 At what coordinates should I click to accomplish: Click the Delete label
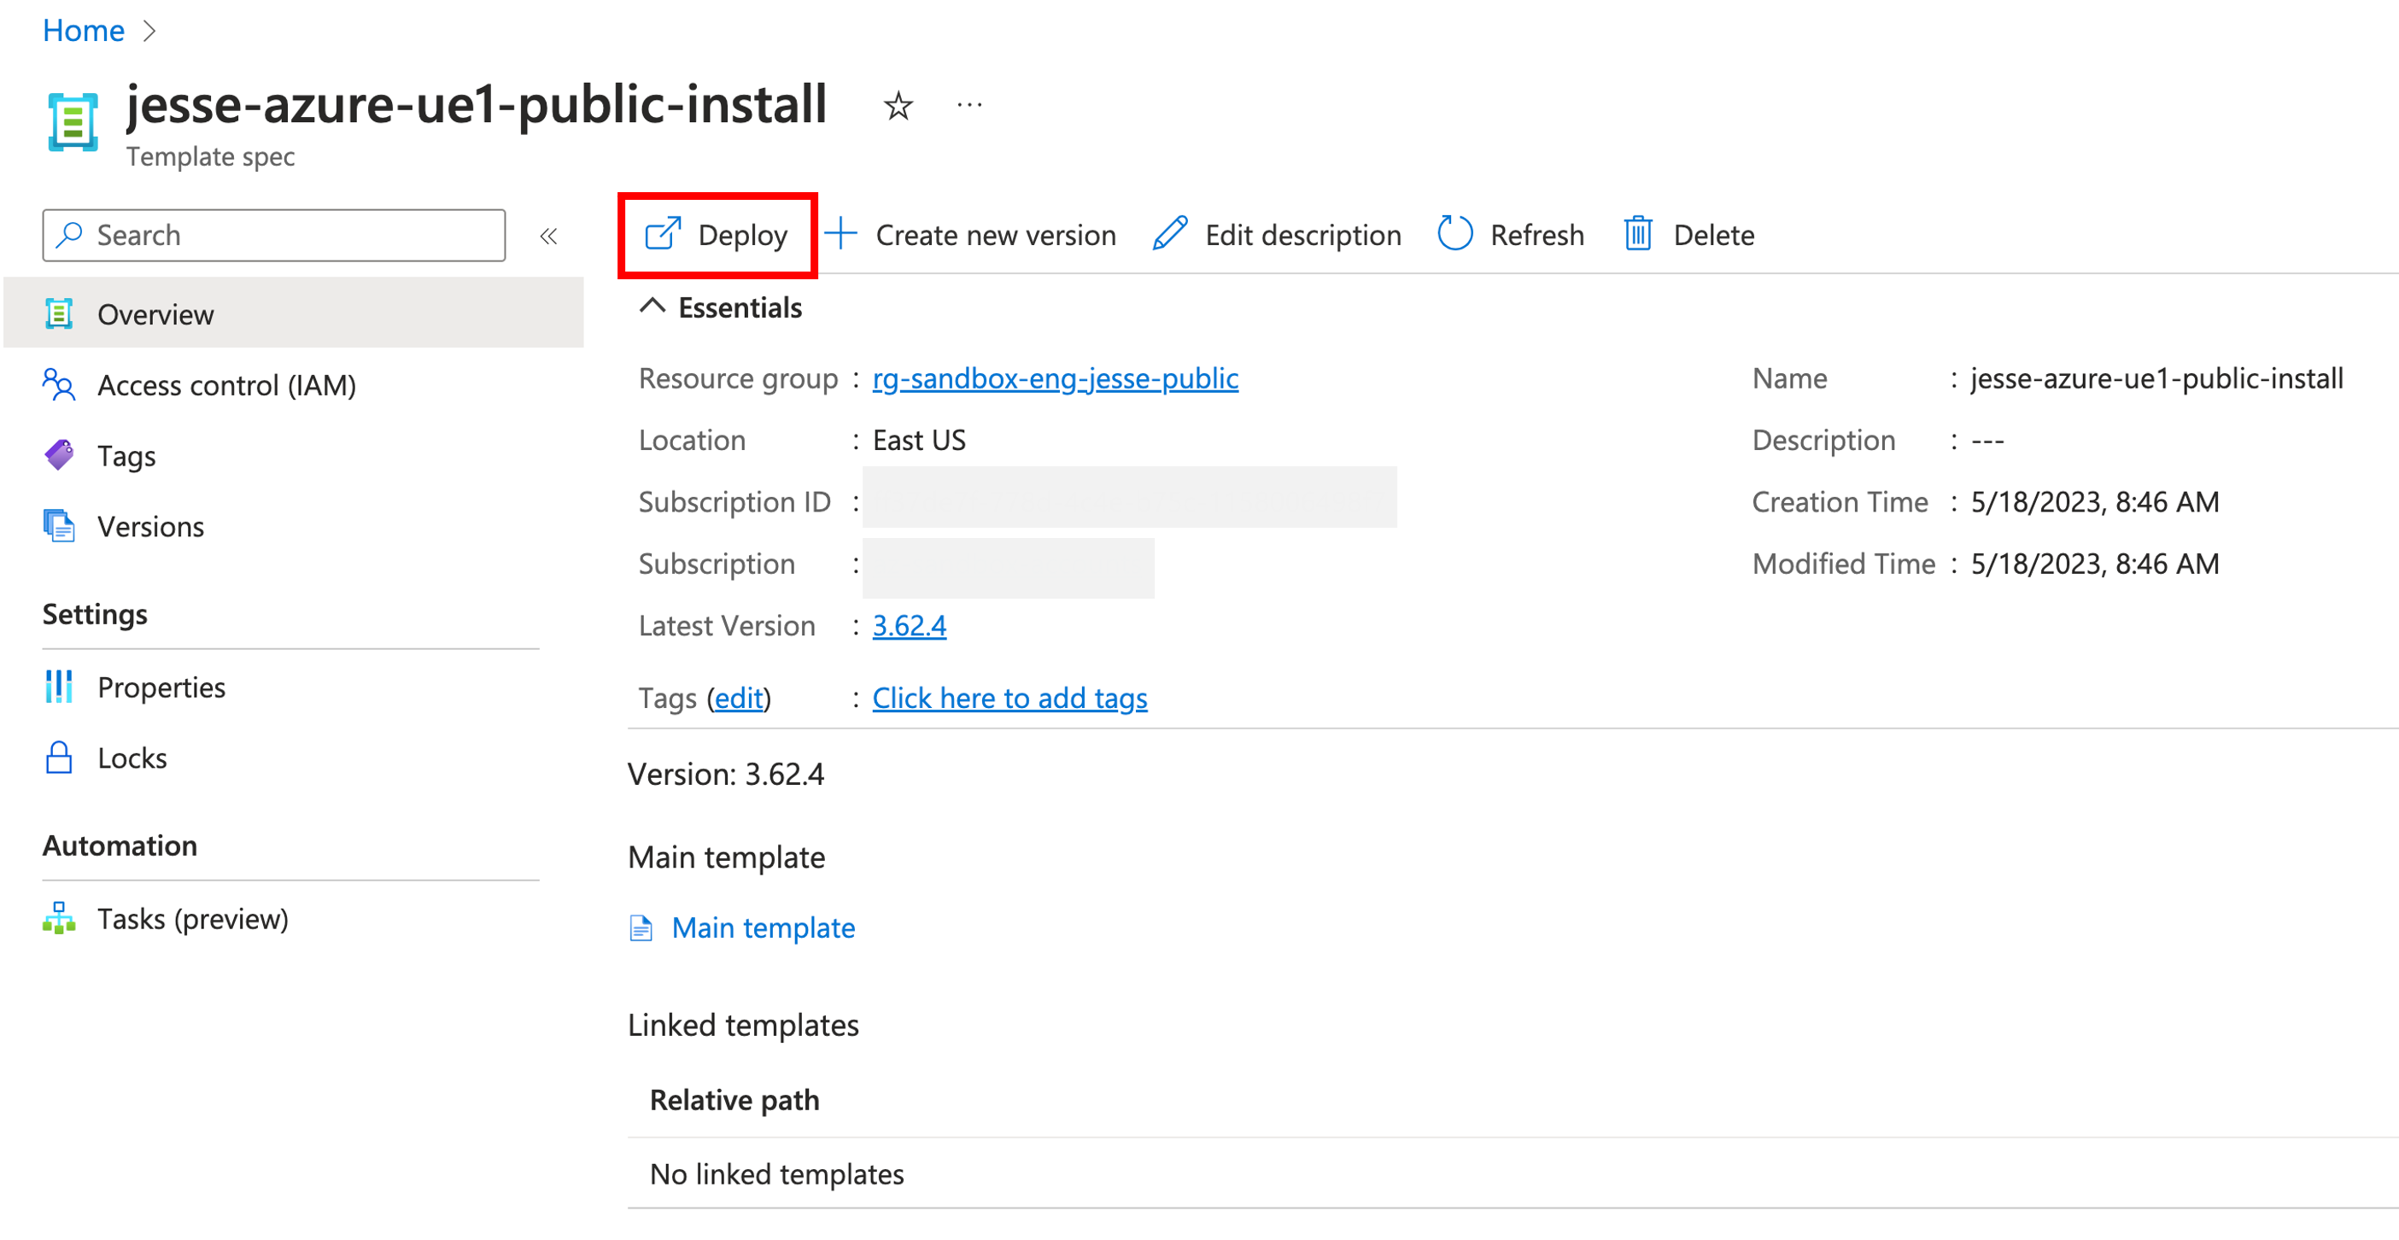1713,235
